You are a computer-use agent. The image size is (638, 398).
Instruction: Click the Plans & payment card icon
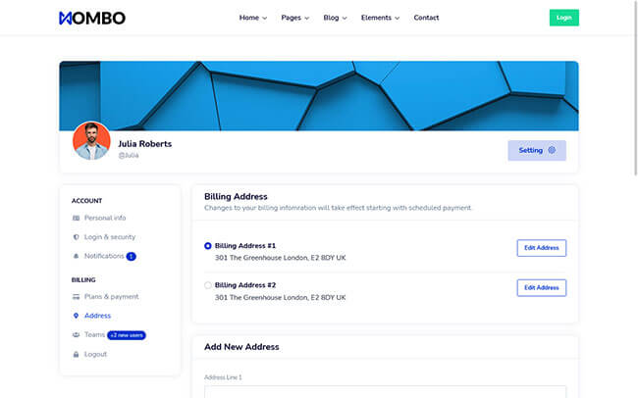[x=77, y=296]
